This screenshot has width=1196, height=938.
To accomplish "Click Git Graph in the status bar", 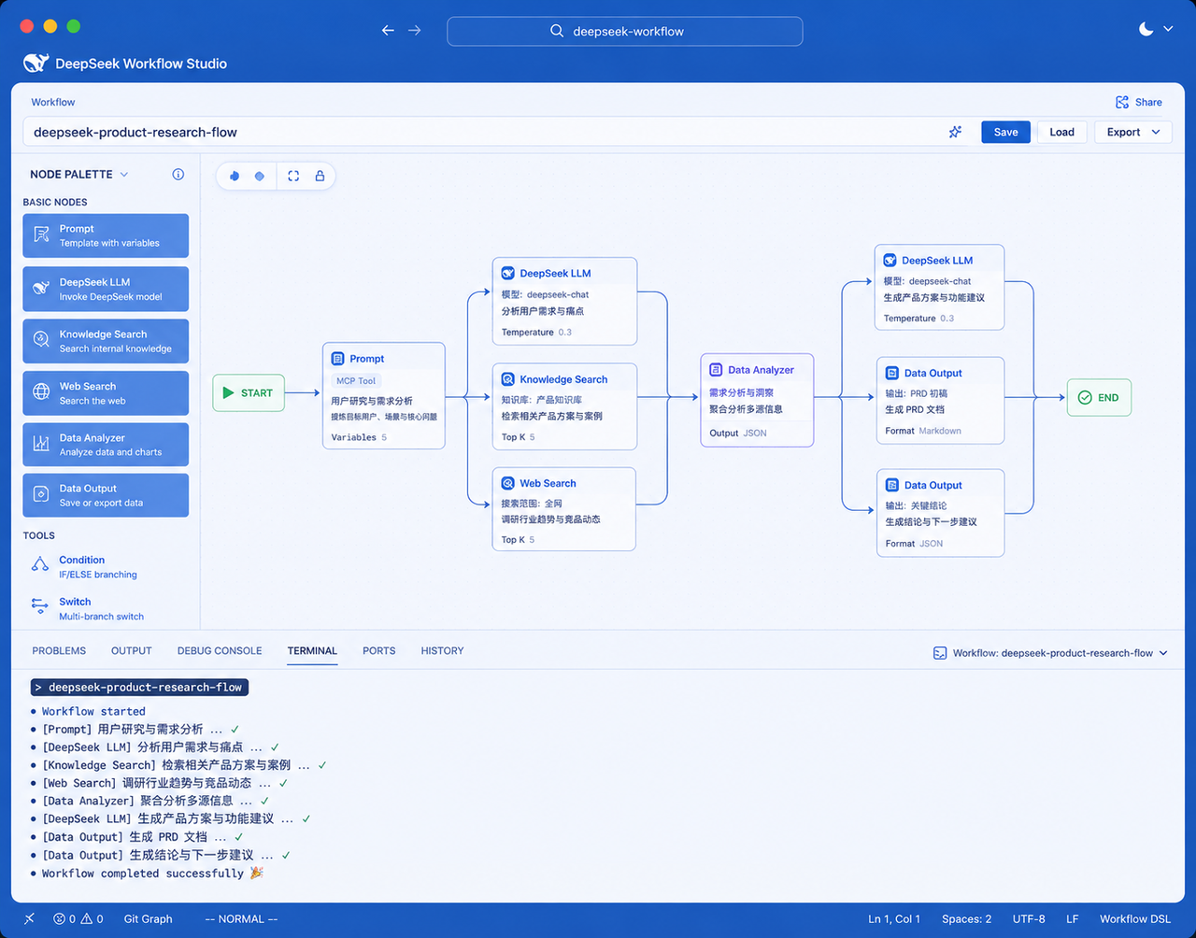I will [149, 918].
